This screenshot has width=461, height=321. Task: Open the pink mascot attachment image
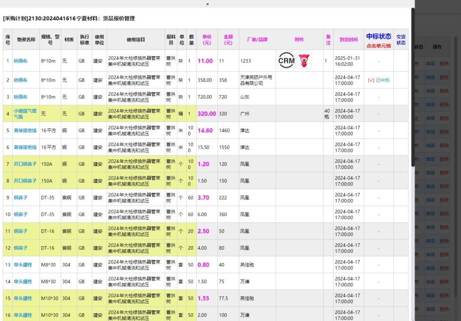tap(304, 60)
